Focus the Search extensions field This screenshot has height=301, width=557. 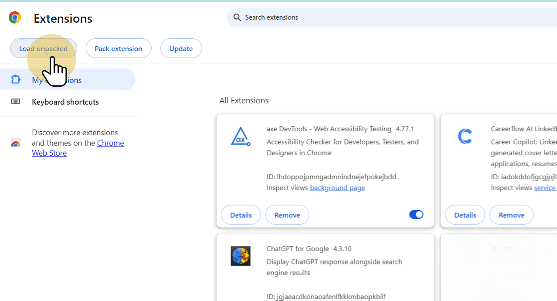[x=392, y=17]
